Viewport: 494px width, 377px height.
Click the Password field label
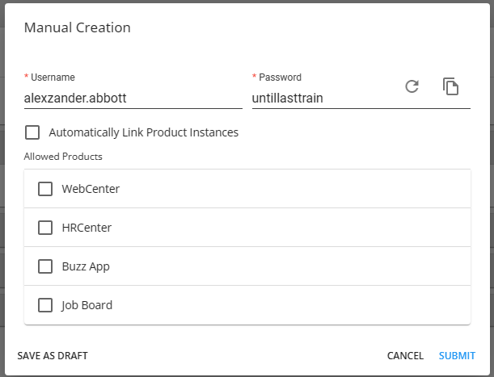click(x=280, y=77)
